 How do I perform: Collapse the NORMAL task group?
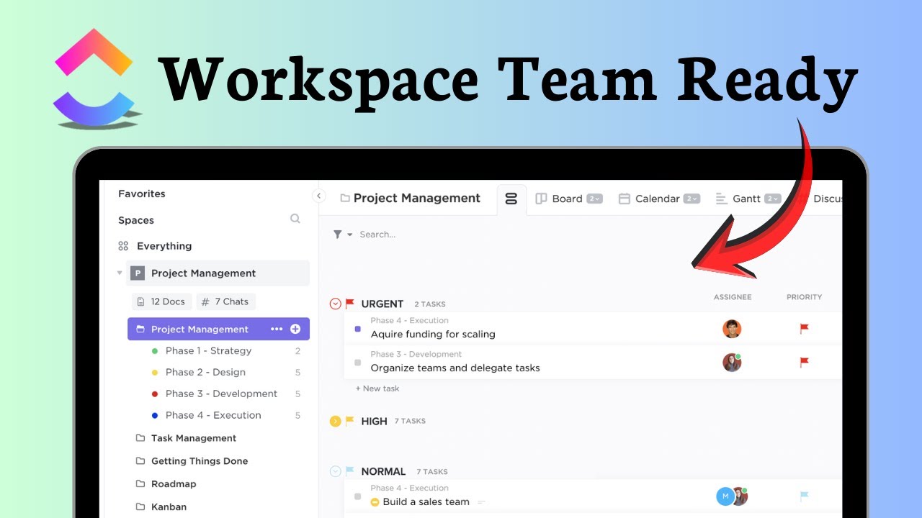335,471
